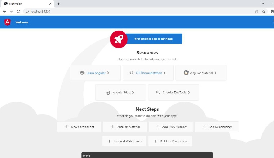This screenshot has height=158, width=274.
Task: Click the shield icon beside Angular Material
Action: pyautogui.click(x=186, y=73)
